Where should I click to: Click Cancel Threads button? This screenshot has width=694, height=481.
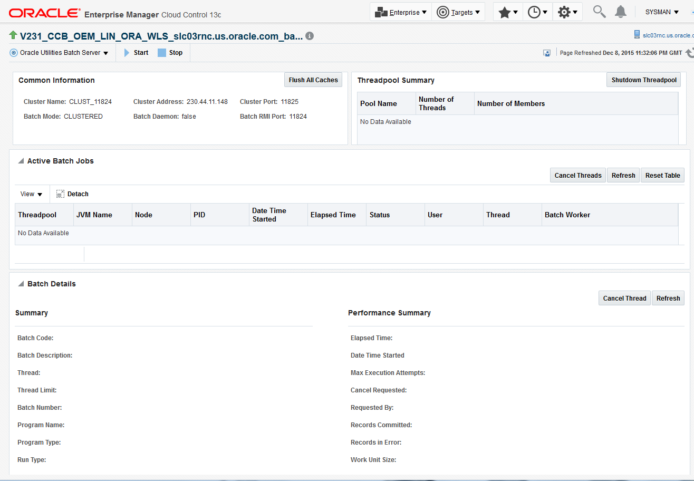tap(578, 175)
